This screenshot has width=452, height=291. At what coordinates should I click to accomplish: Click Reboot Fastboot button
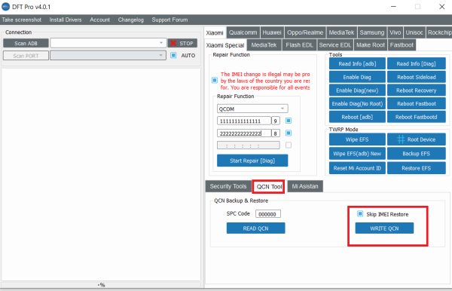(417, 103)
